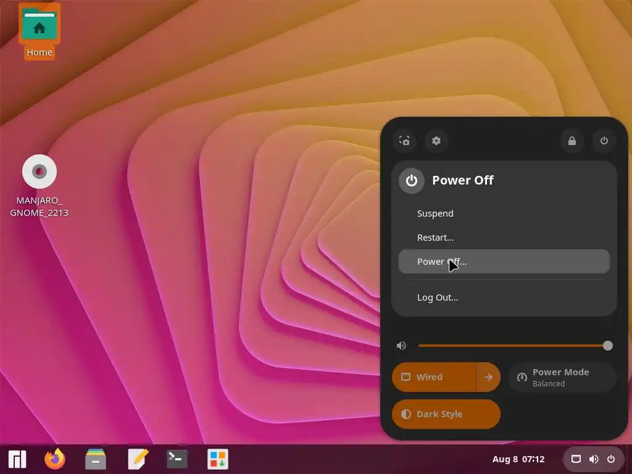This screenshot has width=632, height=474.
Task: Open the Terminal from taskbar
Action: 177,459
